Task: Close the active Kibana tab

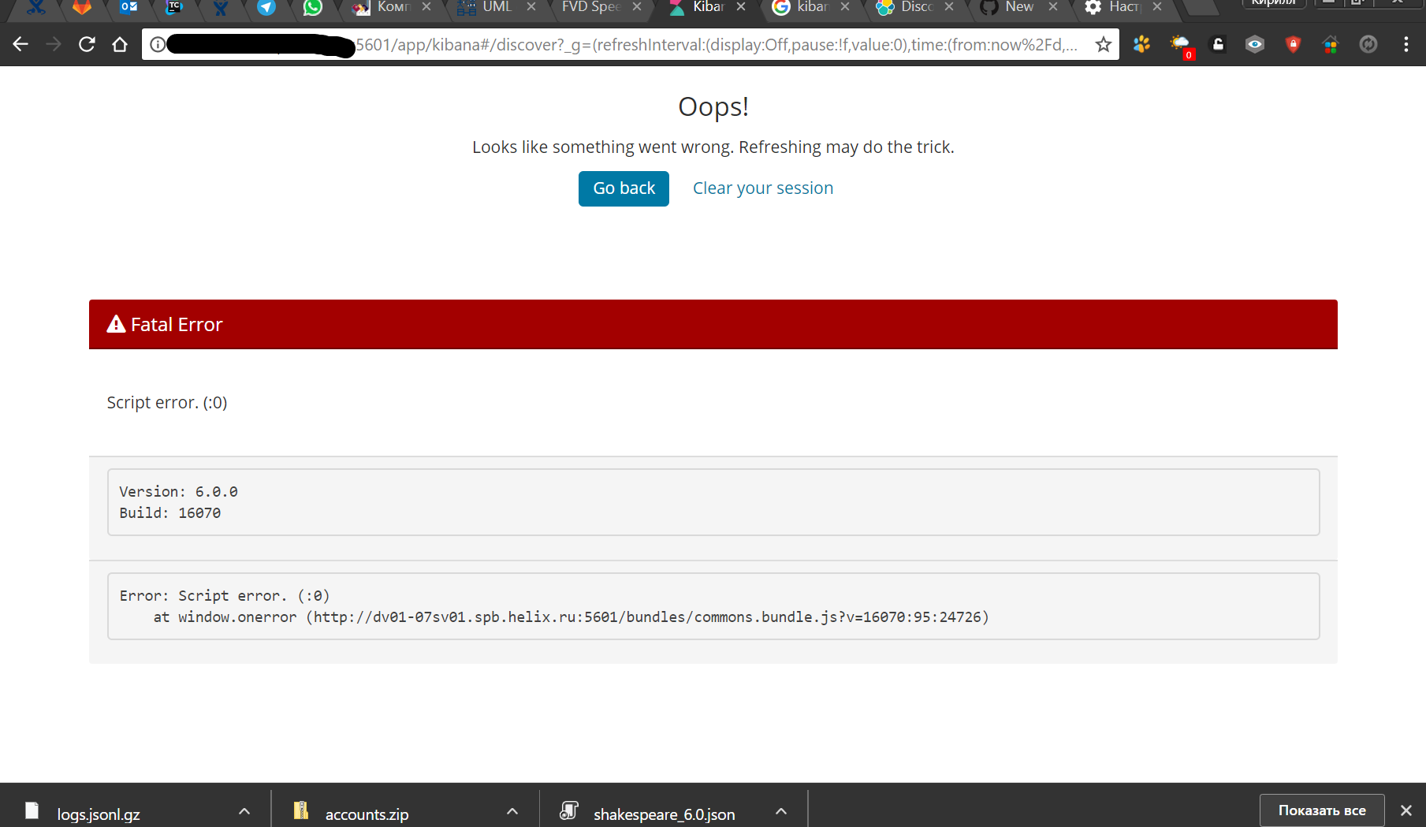Action: [x=741, y=6]
